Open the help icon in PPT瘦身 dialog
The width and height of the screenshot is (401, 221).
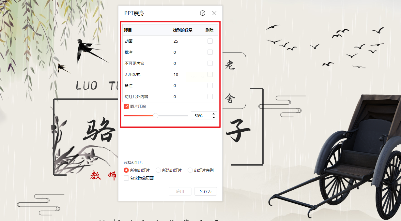pos(203,13)
